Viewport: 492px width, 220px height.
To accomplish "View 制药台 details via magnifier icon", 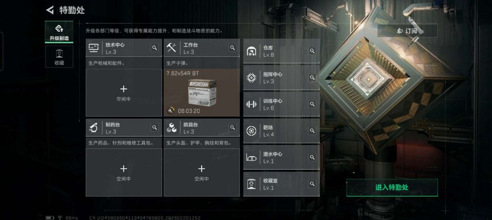I will tap(154, 127).
